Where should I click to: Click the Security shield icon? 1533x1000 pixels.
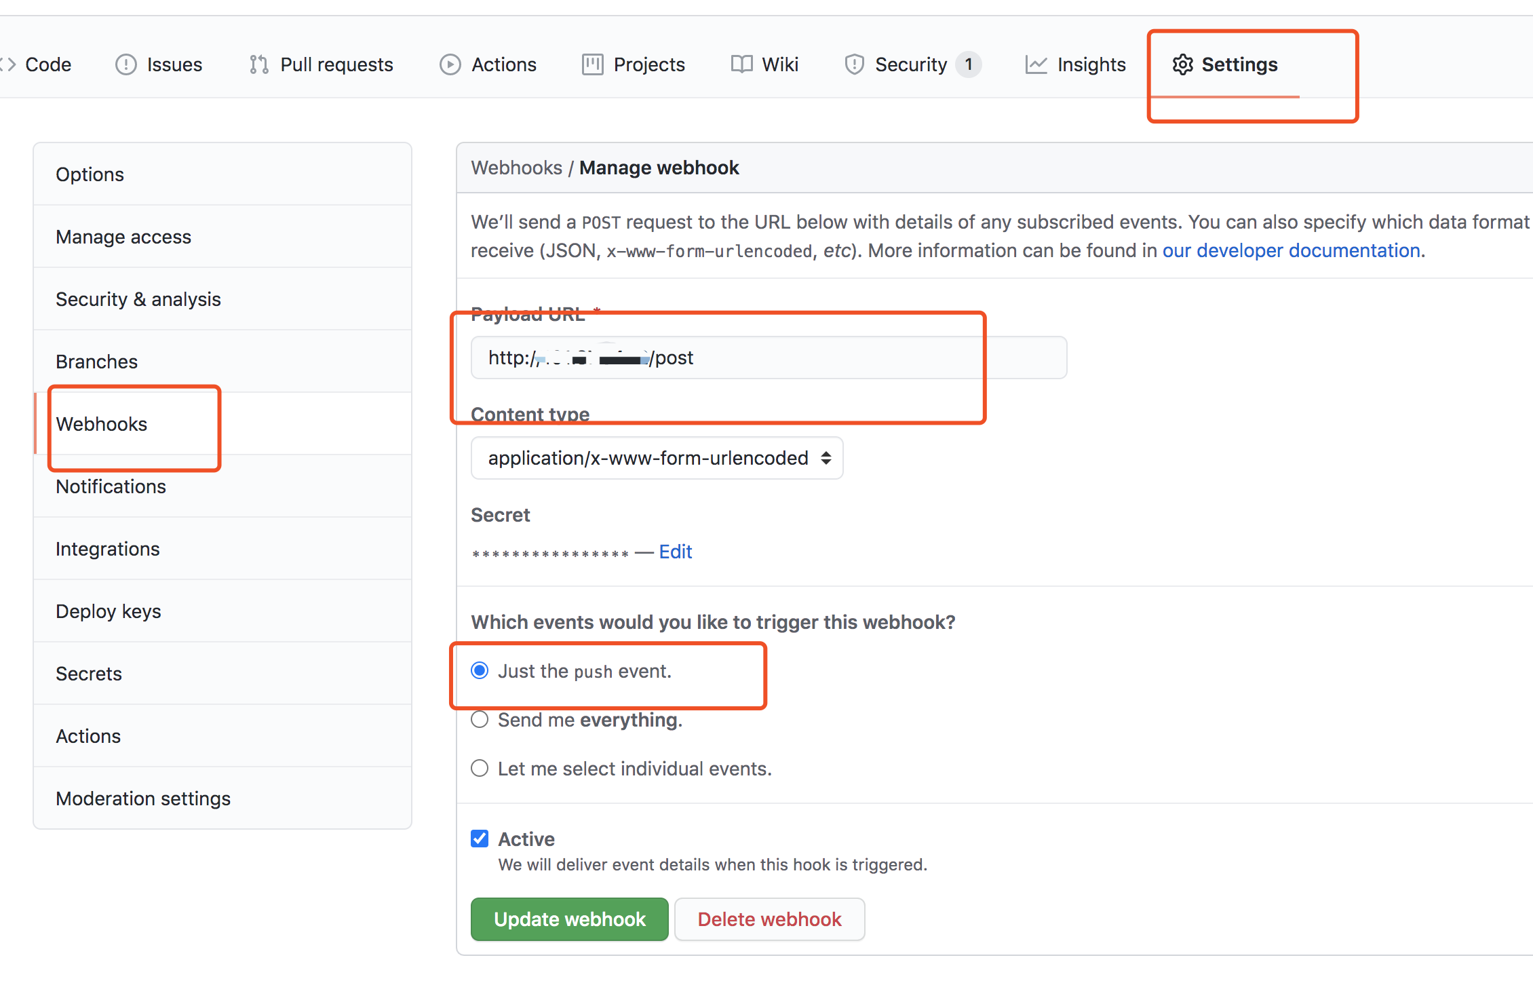pos(854,64)
